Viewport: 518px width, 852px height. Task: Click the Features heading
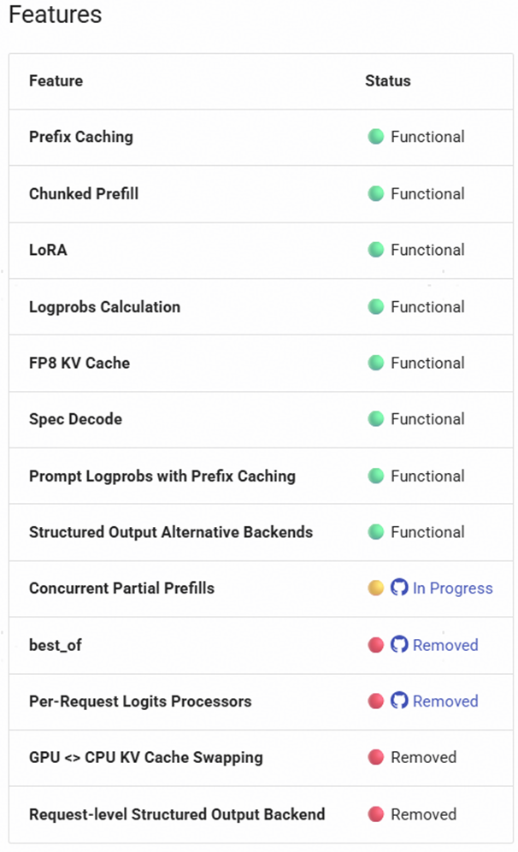point(55,15)
